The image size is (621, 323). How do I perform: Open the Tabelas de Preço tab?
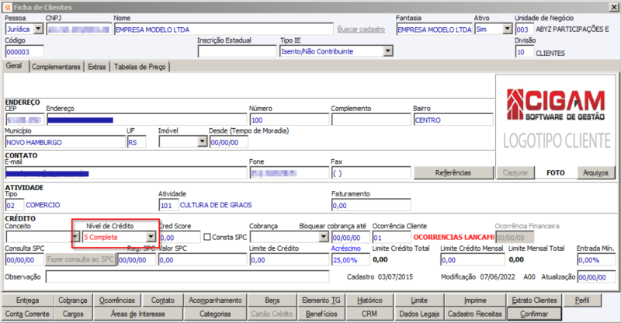pyautogui.click(x=140, y=67)
